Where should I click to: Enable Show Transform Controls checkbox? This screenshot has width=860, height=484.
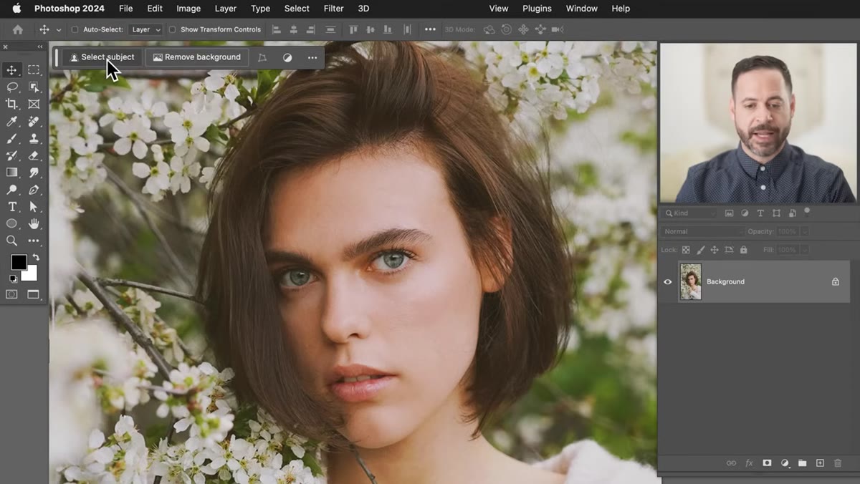172,30
